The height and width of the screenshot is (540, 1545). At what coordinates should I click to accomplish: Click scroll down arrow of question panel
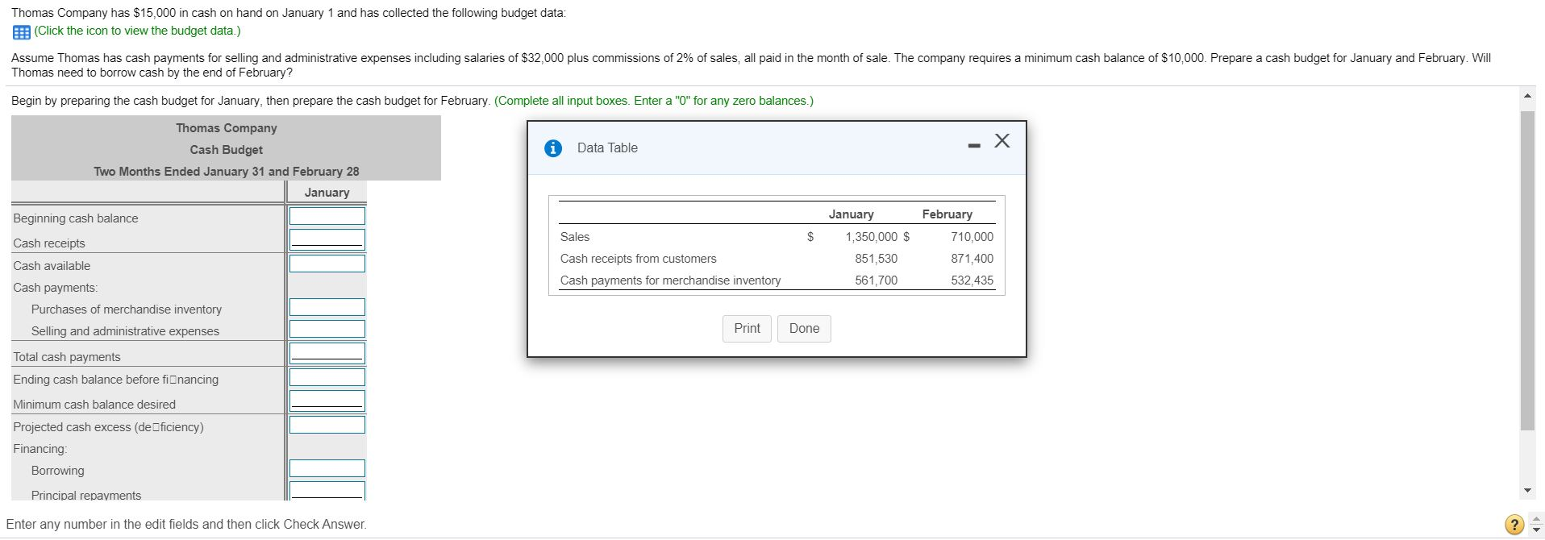point(1526,490)
